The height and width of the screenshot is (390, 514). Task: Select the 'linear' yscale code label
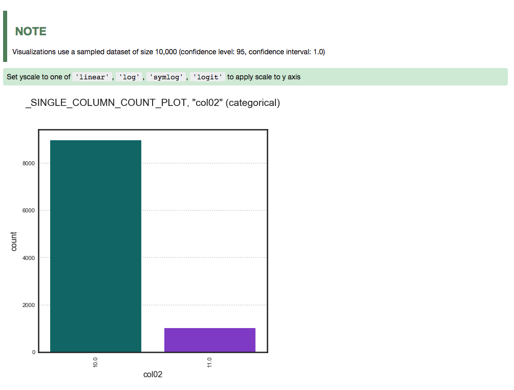[92, 77]
